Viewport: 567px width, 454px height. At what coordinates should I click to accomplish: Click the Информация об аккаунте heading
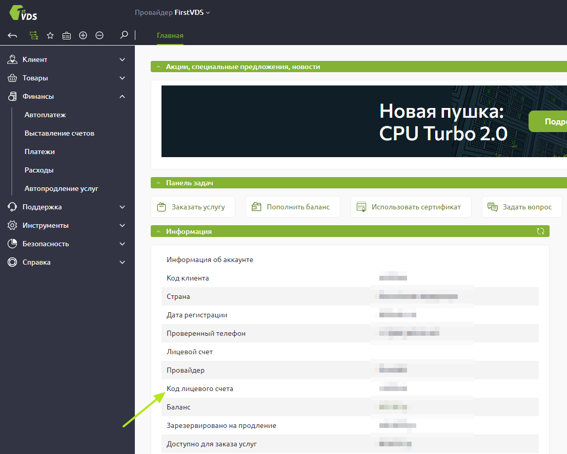[210, 260]
